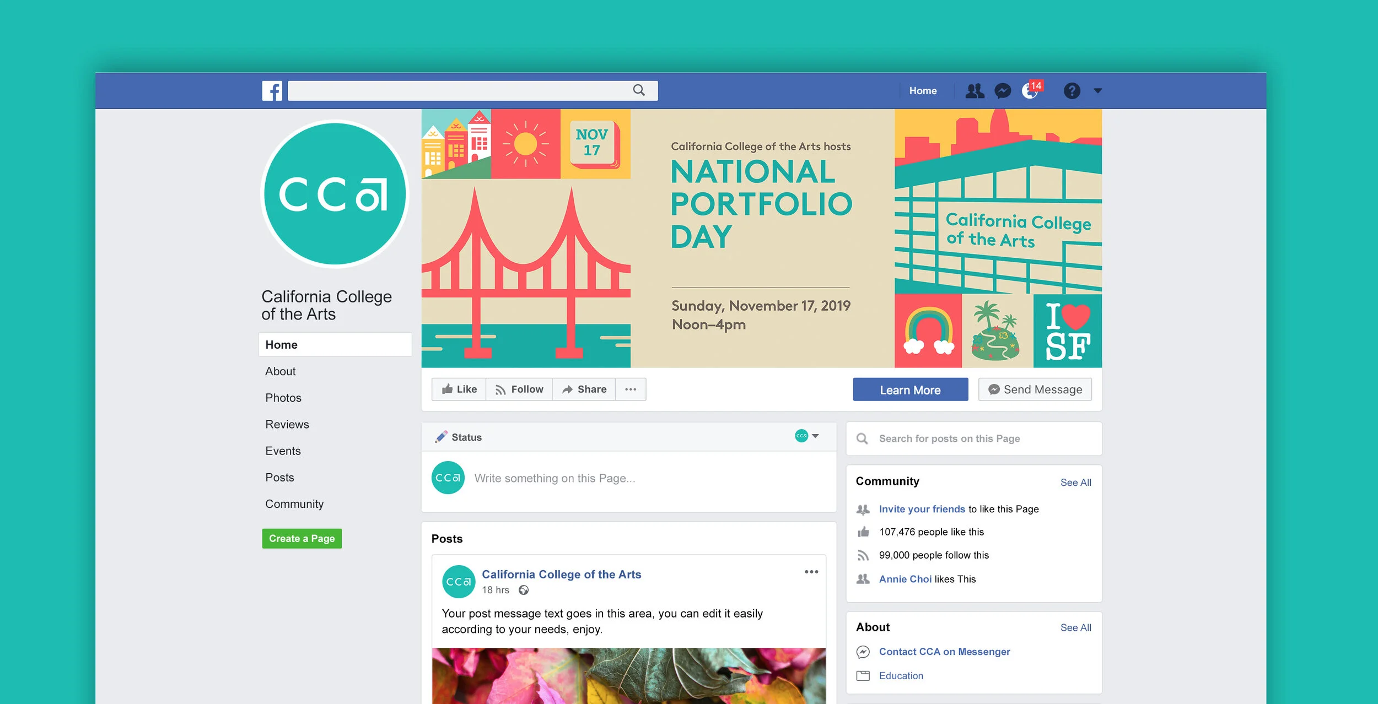Open the About sidebar item
The image size is (1378, 704).
click(280, 371)
